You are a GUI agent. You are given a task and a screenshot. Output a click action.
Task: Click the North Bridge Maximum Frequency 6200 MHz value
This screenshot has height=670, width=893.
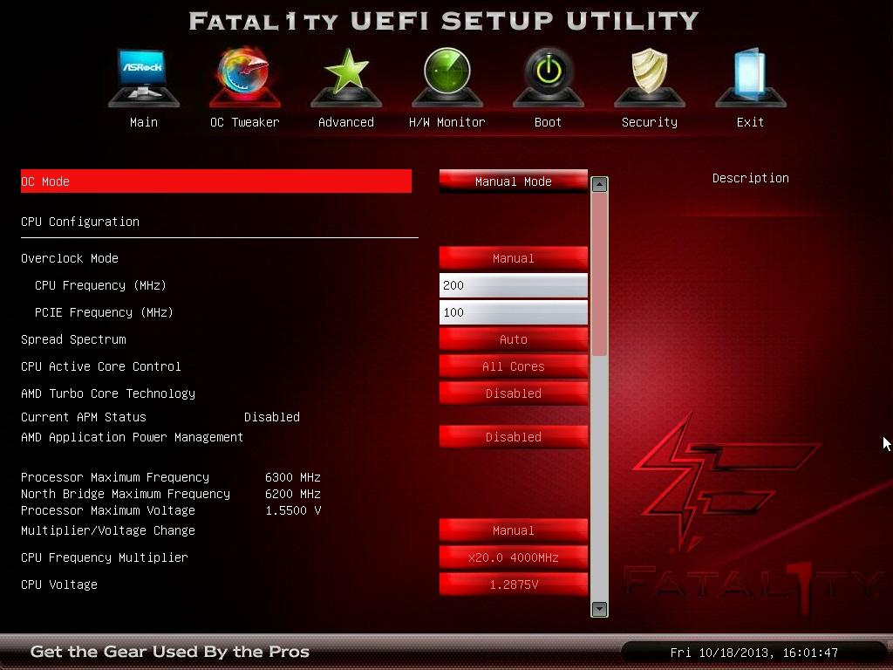point(293,494)
